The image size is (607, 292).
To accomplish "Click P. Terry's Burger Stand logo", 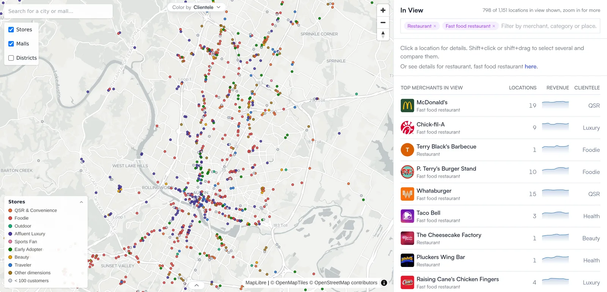I will click(x=407, y=172).
